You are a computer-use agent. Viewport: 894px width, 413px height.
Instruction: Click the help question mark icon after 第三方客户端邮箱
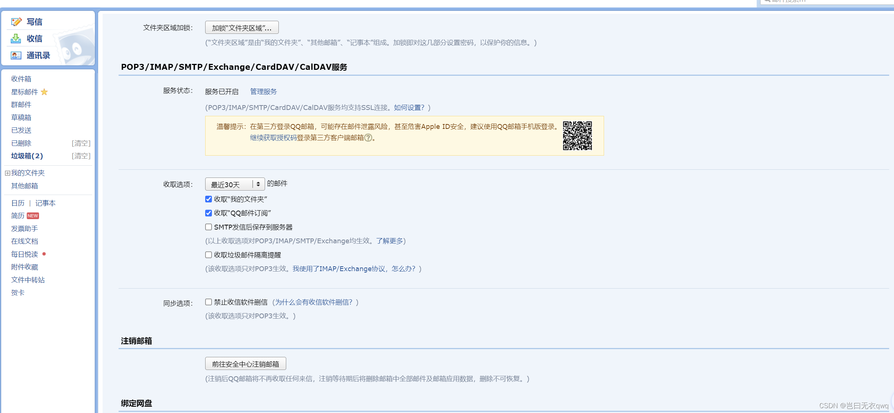pyautogui.click(x=368, y=138)
